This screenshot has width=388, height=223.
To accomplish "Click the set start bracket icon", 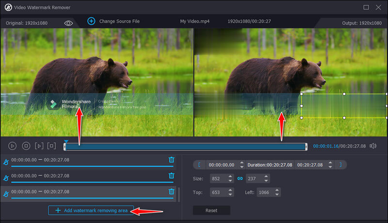I will pyautogui.click(x=199, y=165).
